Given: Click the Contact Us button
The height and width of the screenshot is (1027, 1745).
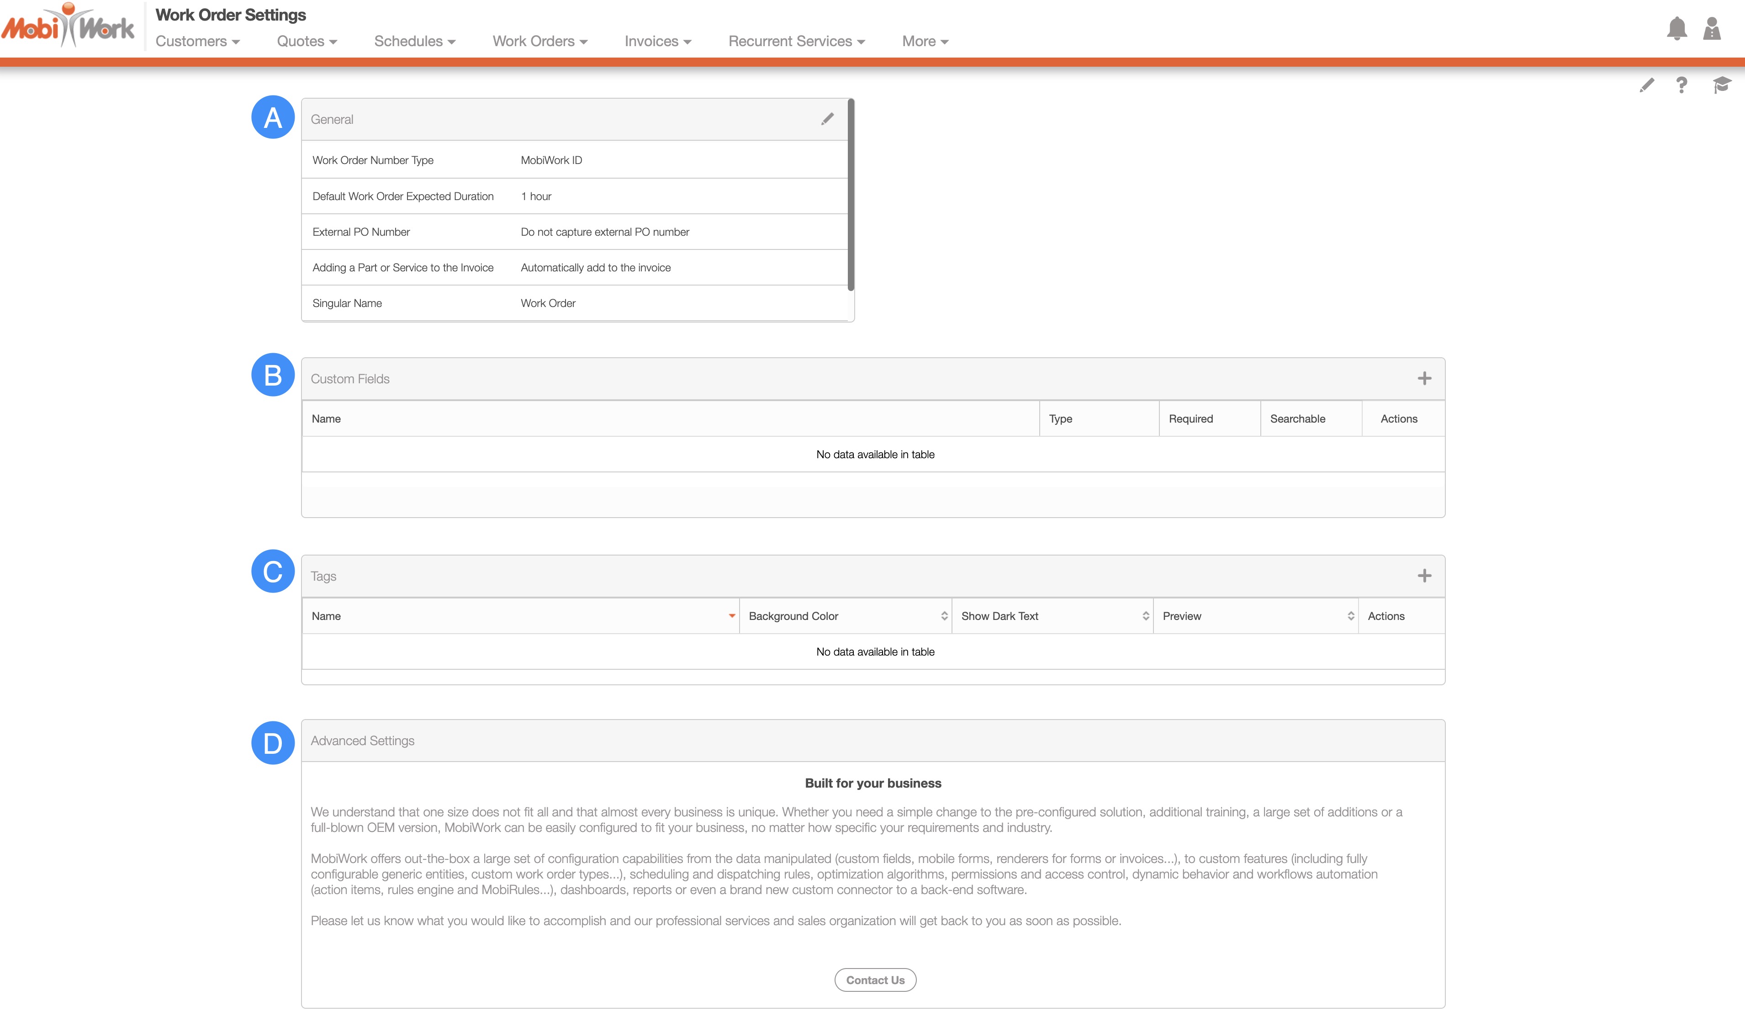Looking at the screenshot, I should [x=875, y=979].
